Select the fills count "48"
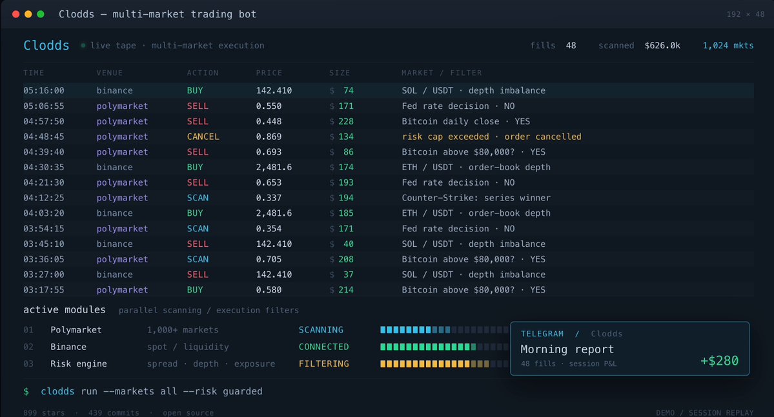Screen dimensions: 774x417 coord(571,45)
